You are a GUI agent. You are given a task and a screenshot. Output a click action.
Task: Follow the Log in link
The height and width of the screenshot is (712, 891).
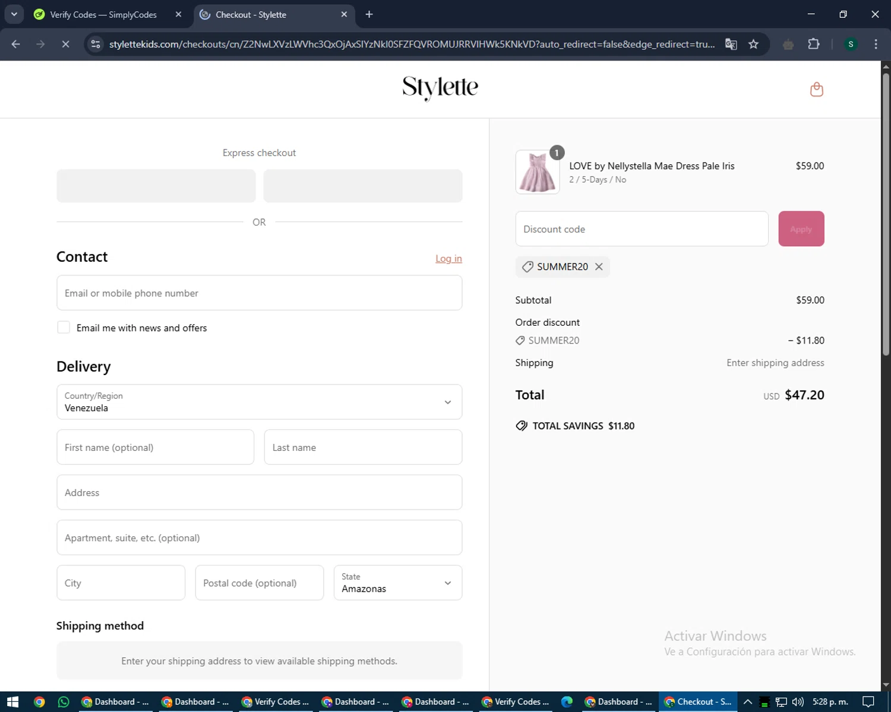click(x=448, y=259)
